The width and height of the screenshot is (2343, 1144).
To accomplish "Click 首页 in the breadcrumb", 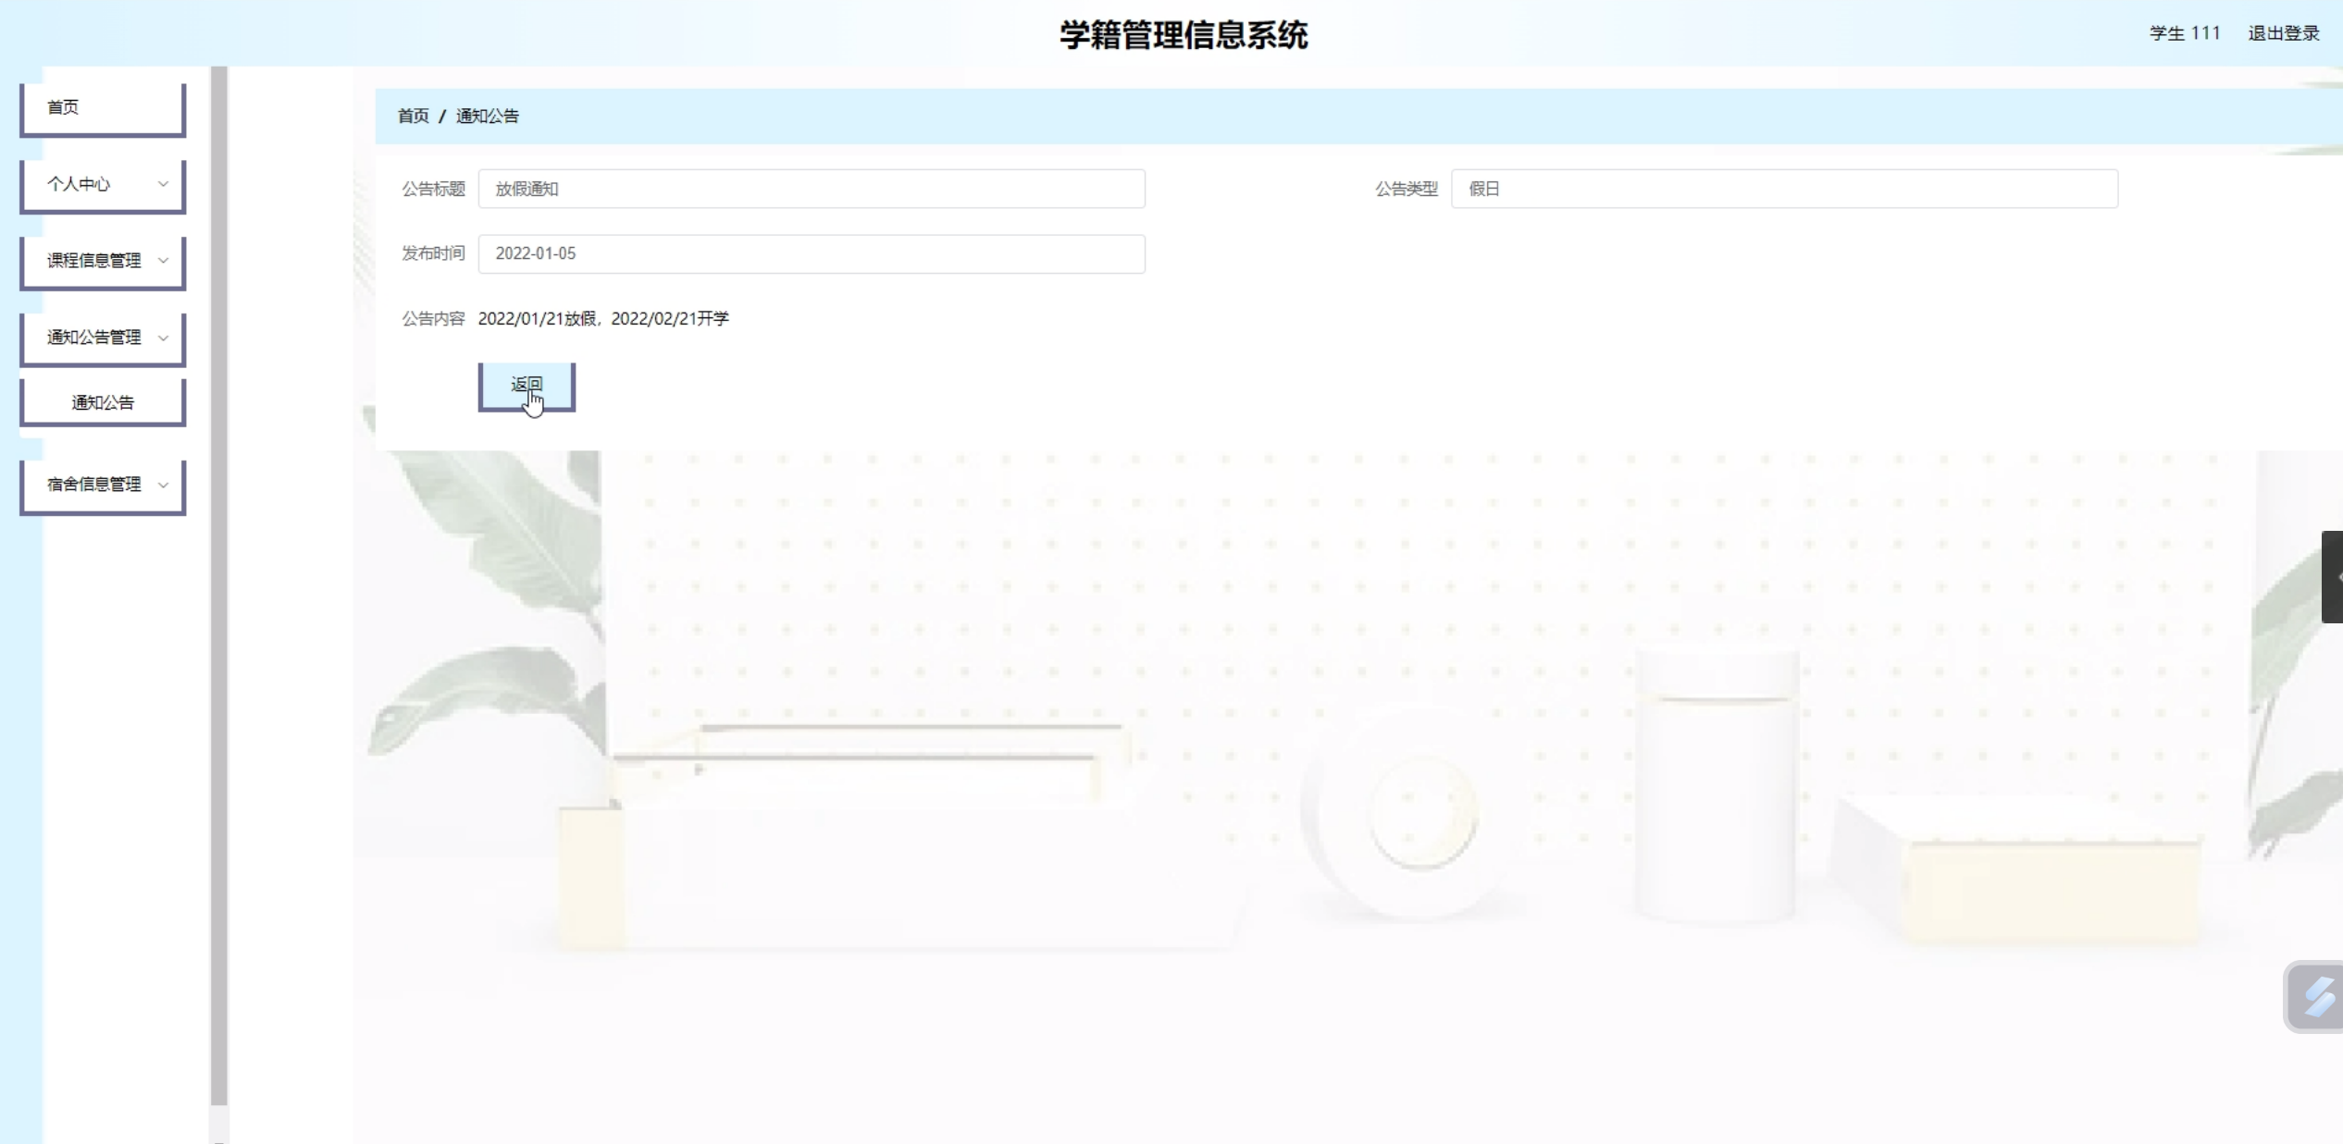I will click(413, 116).
